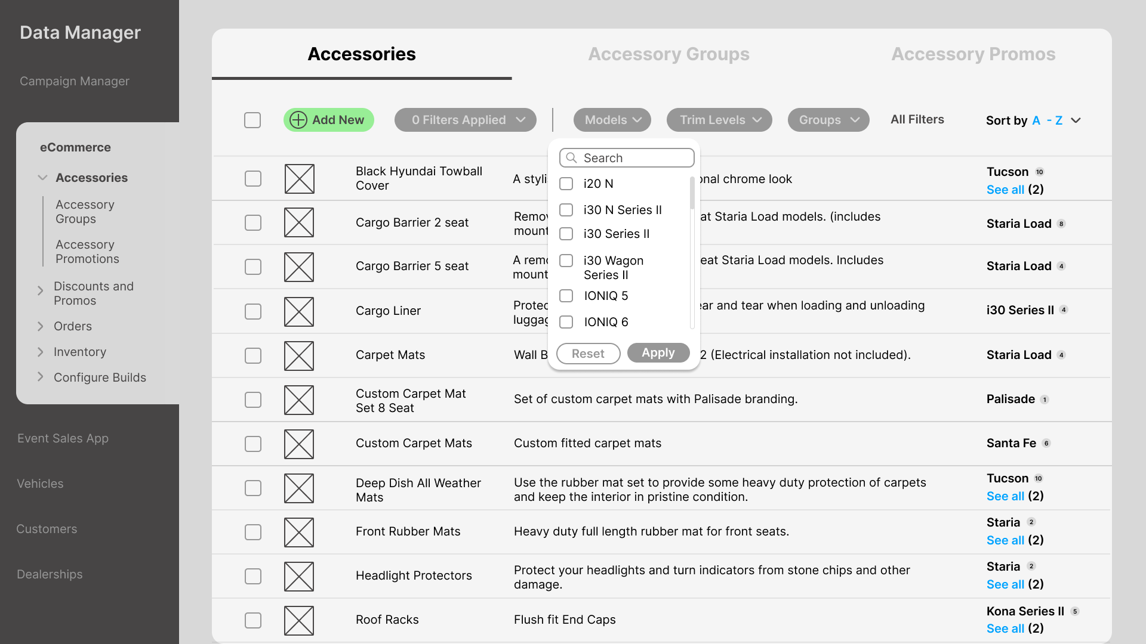Image resolution: width=1146 pixels, height=644 pixels.
Task: Reset the Models filter selection
Action: [588, 354]
